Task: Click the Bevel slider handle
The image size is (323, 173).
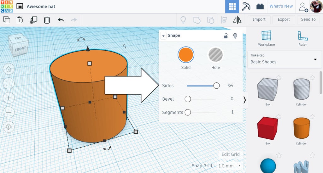Action: point(188,99)
